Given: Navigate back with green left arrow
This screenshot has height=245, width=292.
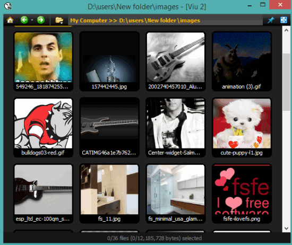Looking at the screenshot, I should [x=24, y=20].
